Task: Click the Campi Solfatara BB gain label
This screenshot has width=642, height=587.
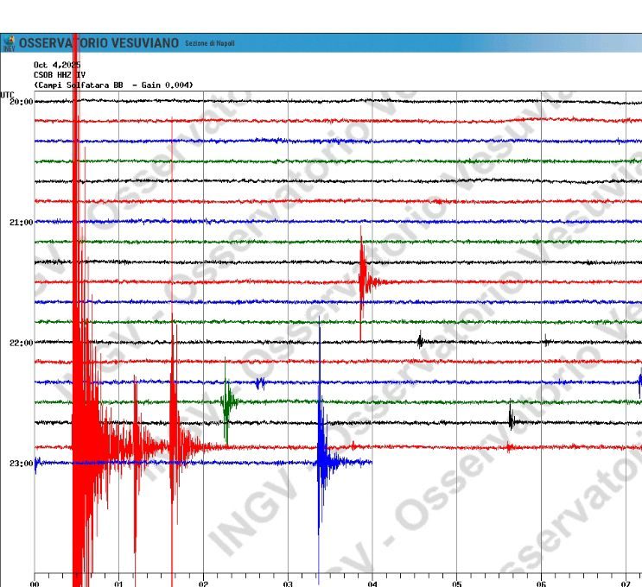Action: tap(113, 85)
